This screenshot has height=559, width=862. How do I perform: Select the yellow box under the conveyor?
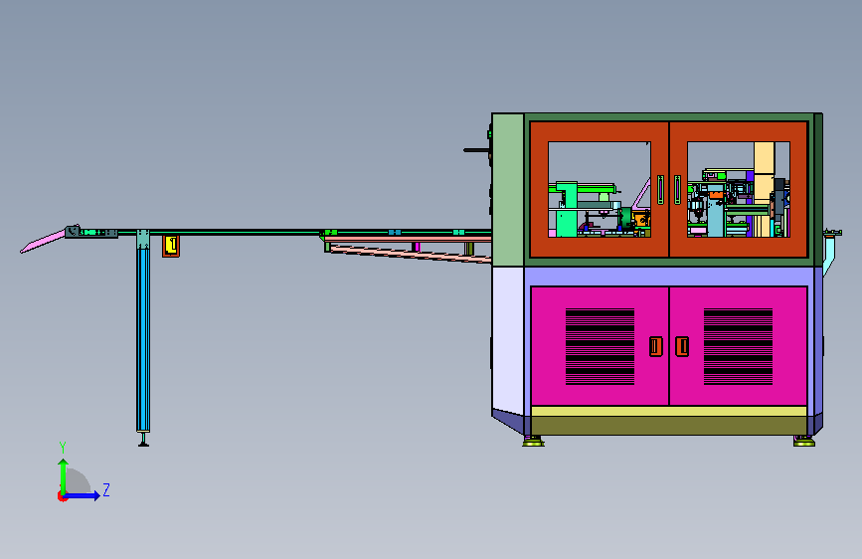[x=171, y=246]
